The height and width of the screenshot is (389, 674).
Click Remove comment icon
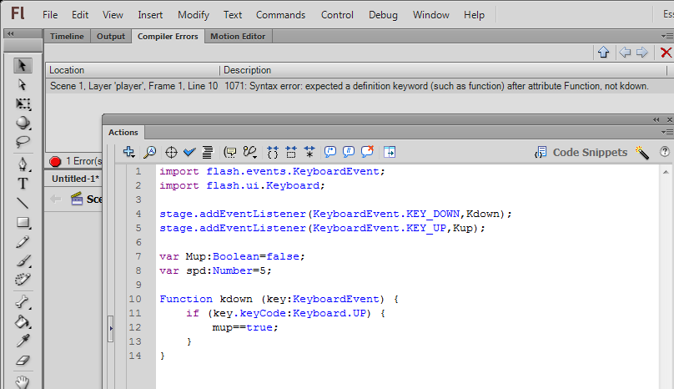pos(367,151)
